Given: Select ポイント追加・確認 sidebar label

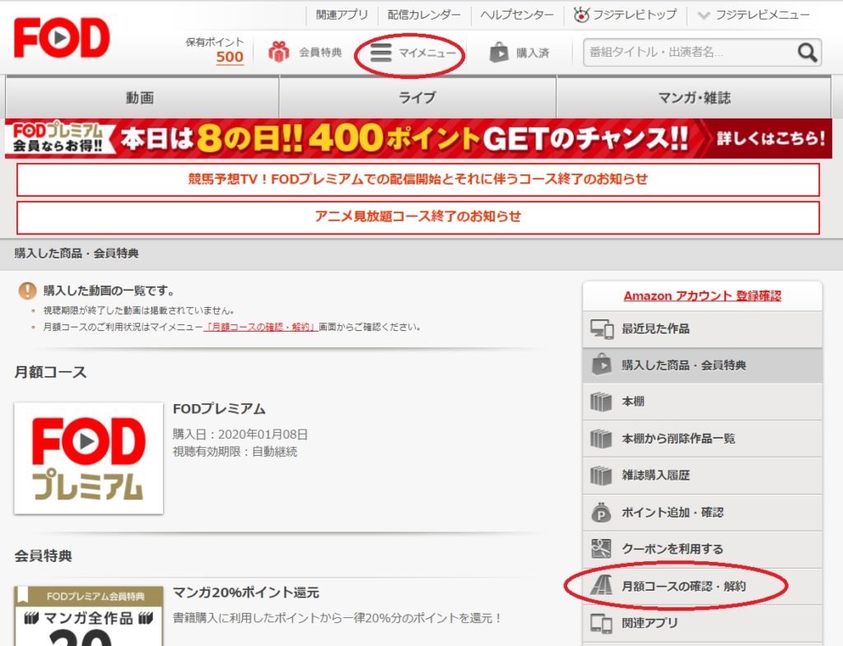Looking at the screenshot, I should (x=672, y=512).
